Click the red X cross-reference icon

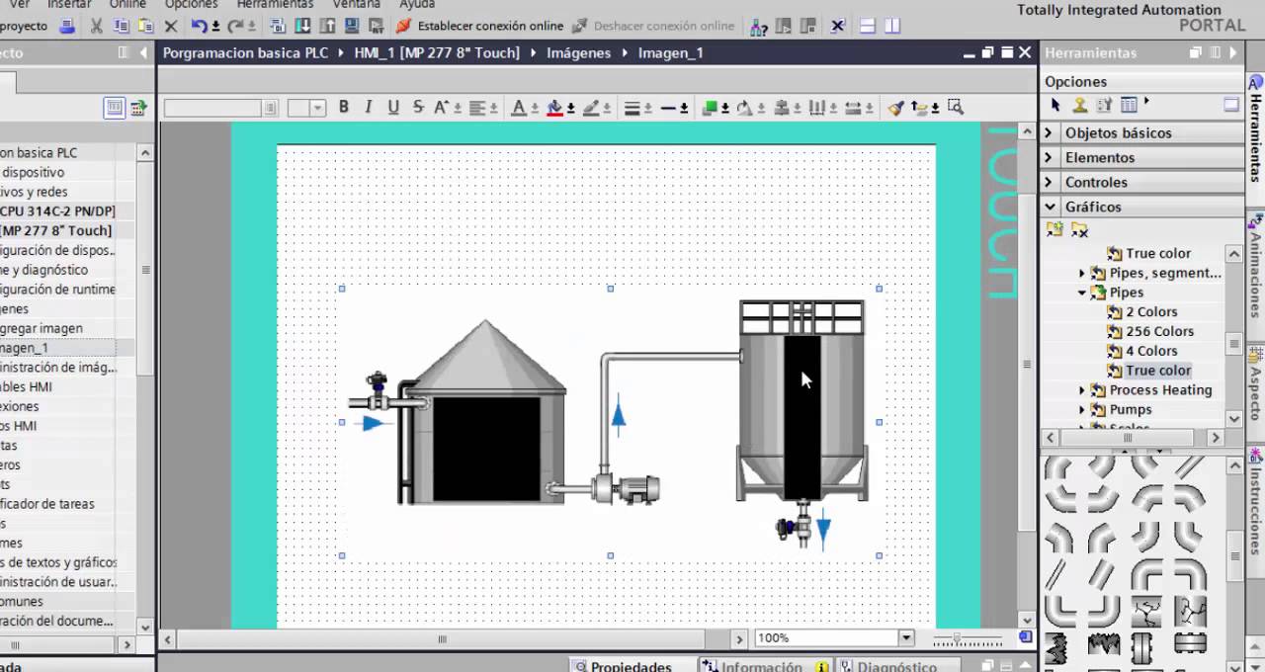(x=836, y=26)
